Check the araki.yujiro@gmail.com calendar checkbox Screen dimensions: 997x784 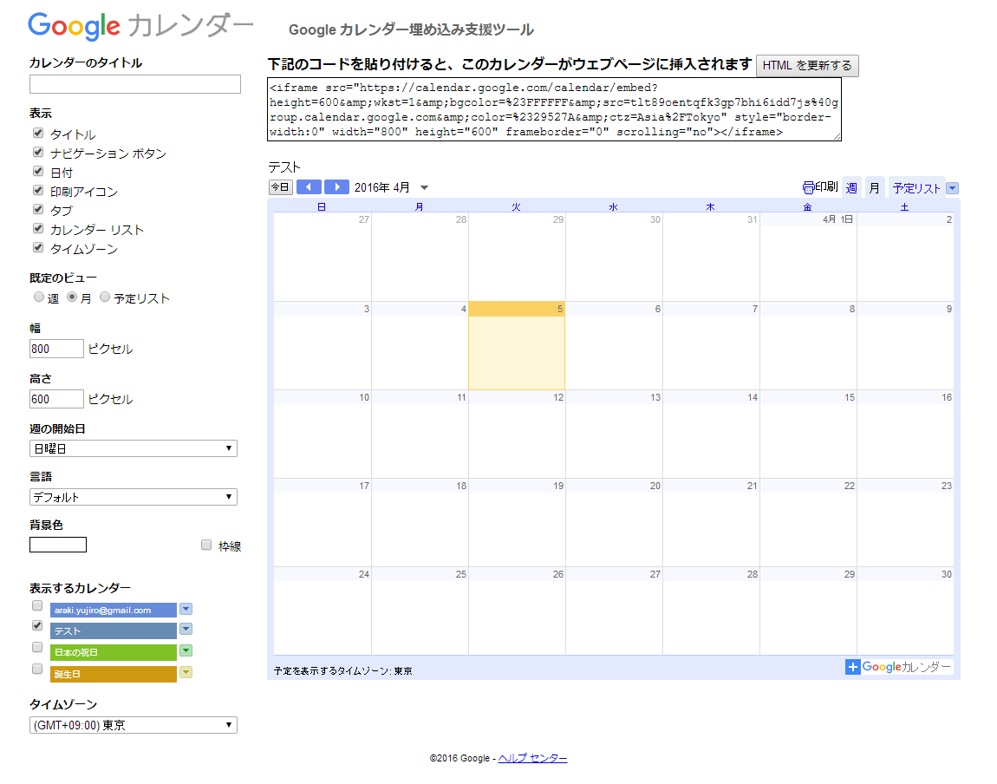pos(37,605)
